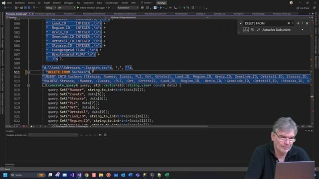
Task: Switch to the Processes_Show.cpp tab
Action: [282, 14]
